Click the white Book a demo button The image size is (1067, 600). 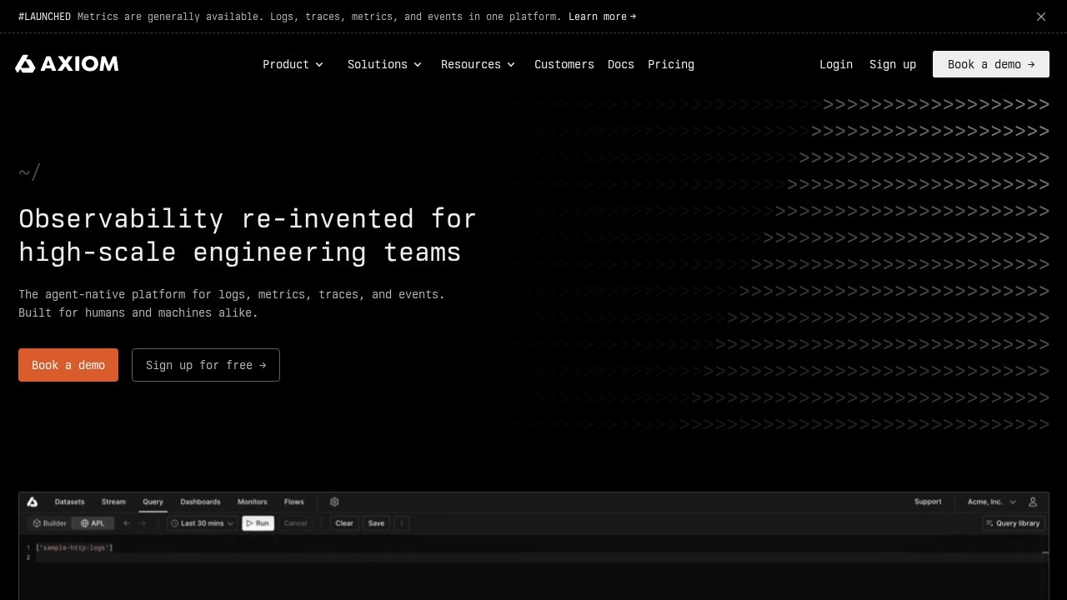click(991, 64)
